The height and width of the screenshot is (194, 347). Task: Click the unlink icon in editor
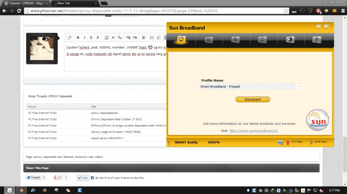pos(135,37)
